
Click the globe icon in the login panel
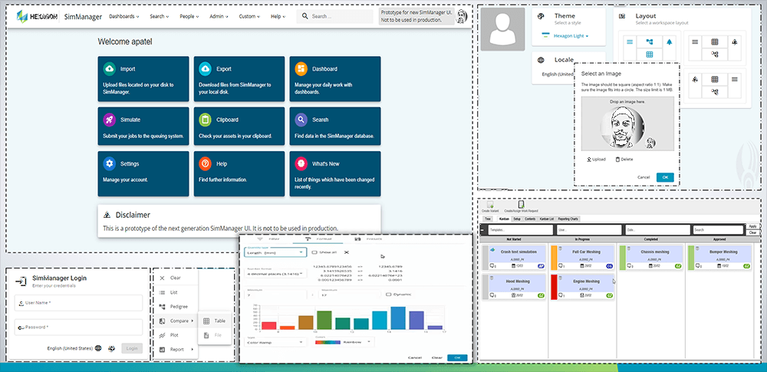coord(98,348)
